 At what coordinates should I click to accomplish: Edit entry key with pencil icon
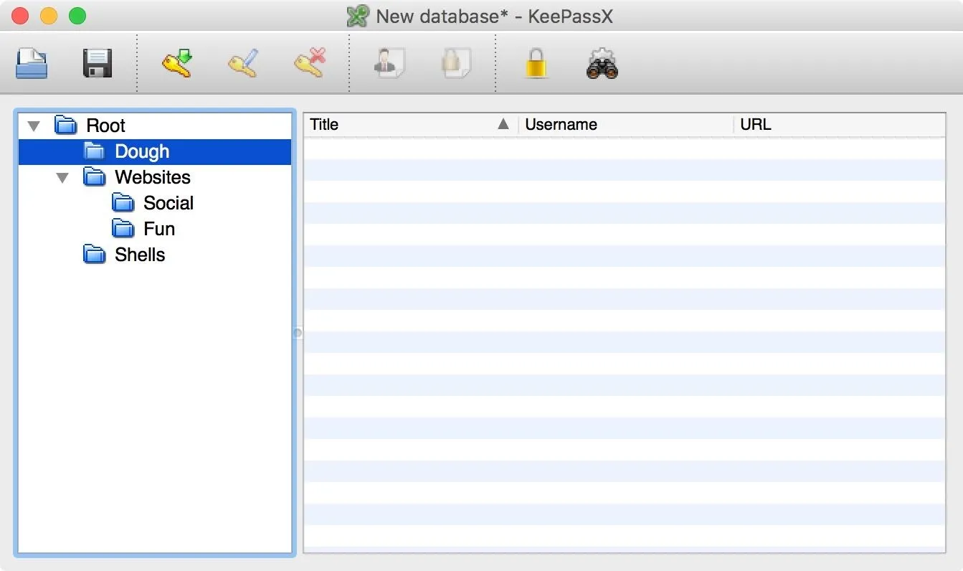[242, 63]
